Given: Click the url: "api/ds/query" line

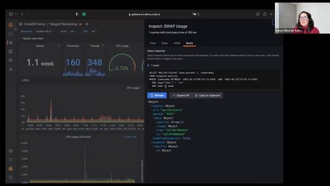Looking at the screenshot, I should coord(168,110).
